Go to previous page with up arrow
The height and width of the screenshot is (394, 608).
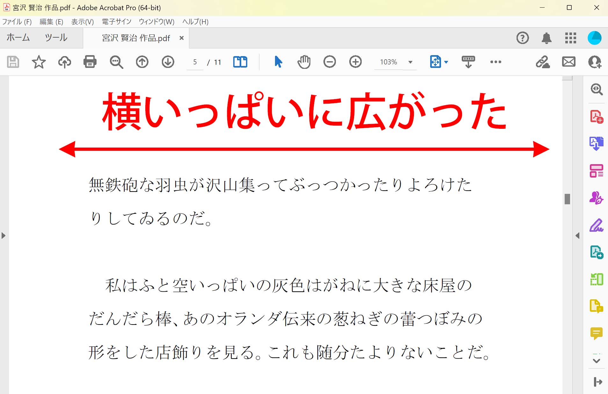point(142,62)
